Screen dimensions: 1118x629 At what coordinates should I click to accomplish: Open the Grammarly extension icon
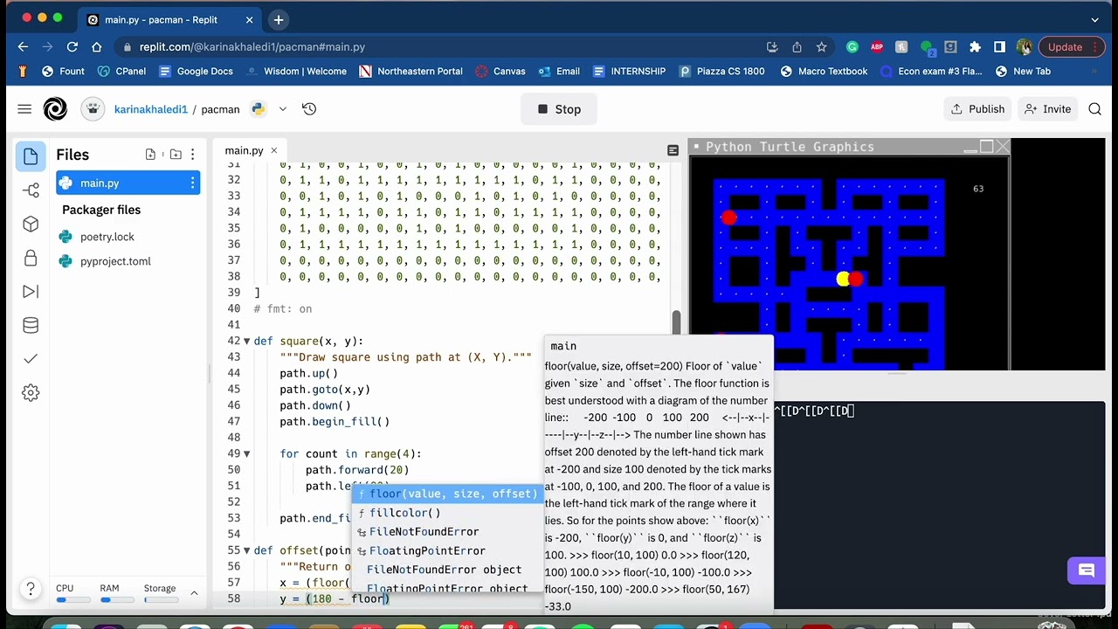(x=852, y=47)
